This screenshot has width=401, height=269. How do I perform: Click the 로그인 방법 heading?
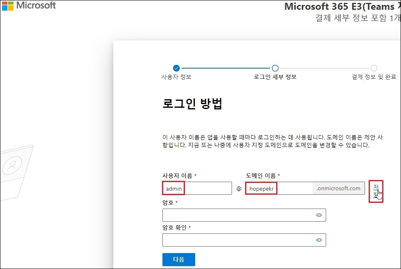192,104
